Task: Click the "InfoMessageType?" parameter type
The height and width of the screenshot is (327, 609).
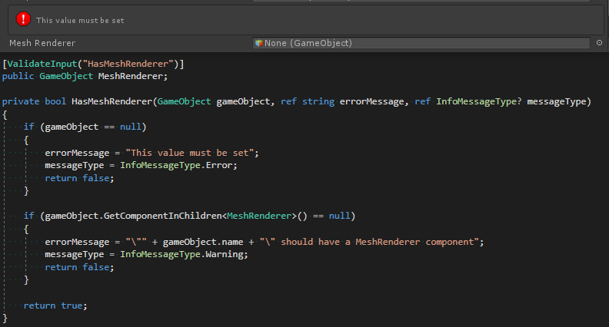Action: pos(478,101)
